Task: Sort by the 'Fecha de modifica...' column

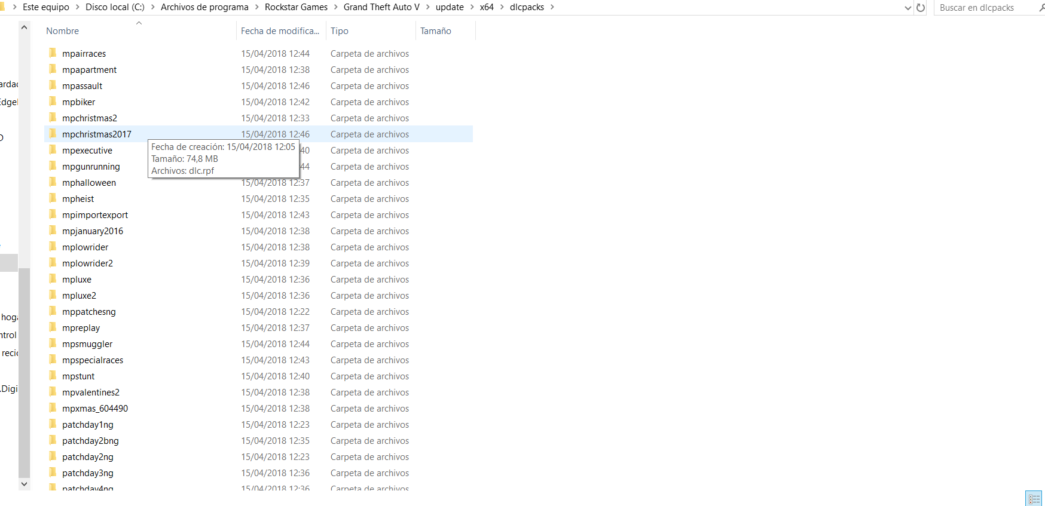Action: (281, 31)
